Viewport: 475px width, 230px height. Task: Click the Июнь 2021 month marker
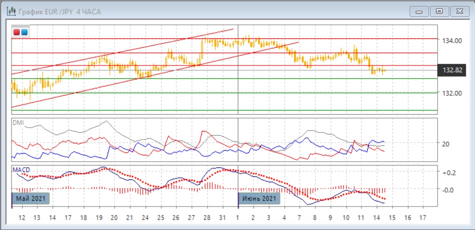[259, 198]
